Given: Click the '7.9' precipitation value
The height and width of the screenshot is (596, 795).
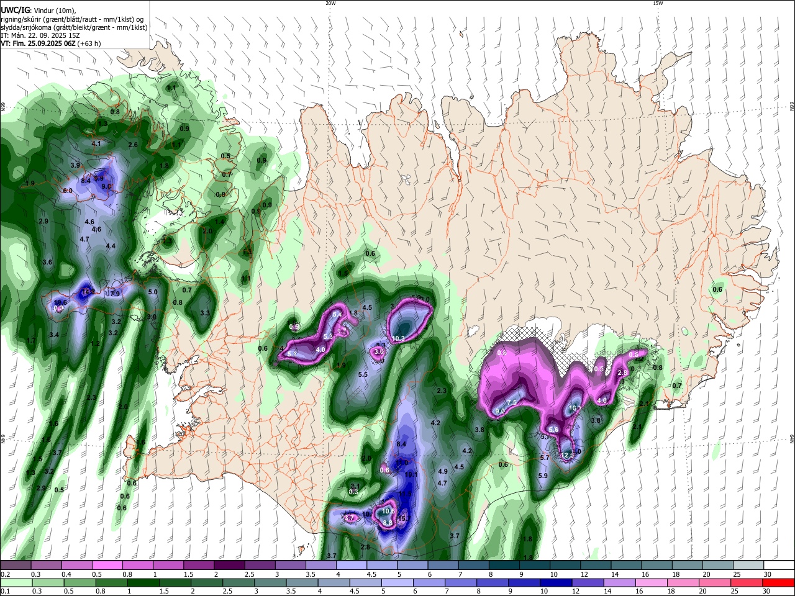Looking at the screenshot, I should [x=115, y=294].
